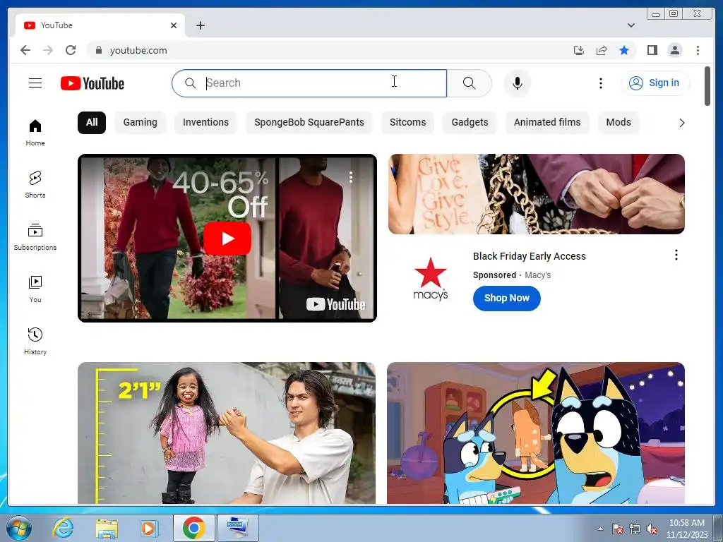Viewport: 723px width, 542px height.
Task: Open YouTube settings three-dot menu
Action: pyautogui.click(x=600, y=83)
